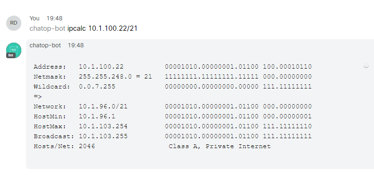Click the Class A, Private Internet text
The height and width of the screenshot is (186, 374).
220,146
